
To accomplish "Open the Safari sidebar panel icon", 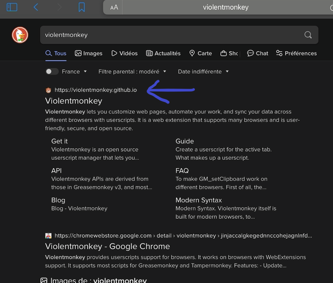I will 11,7.
